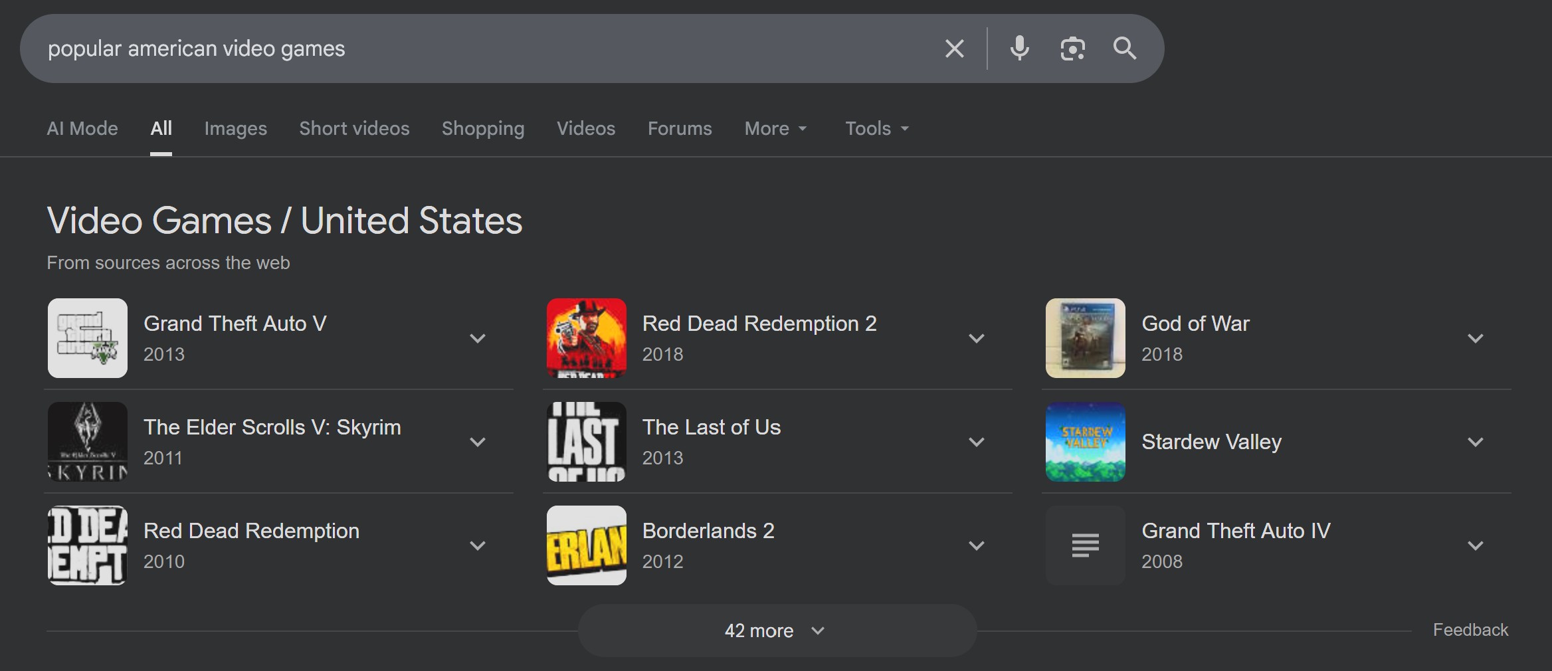Expand the Red Dead Redemption 2 chevron
Screen dimensions: 1552x671
977,338
